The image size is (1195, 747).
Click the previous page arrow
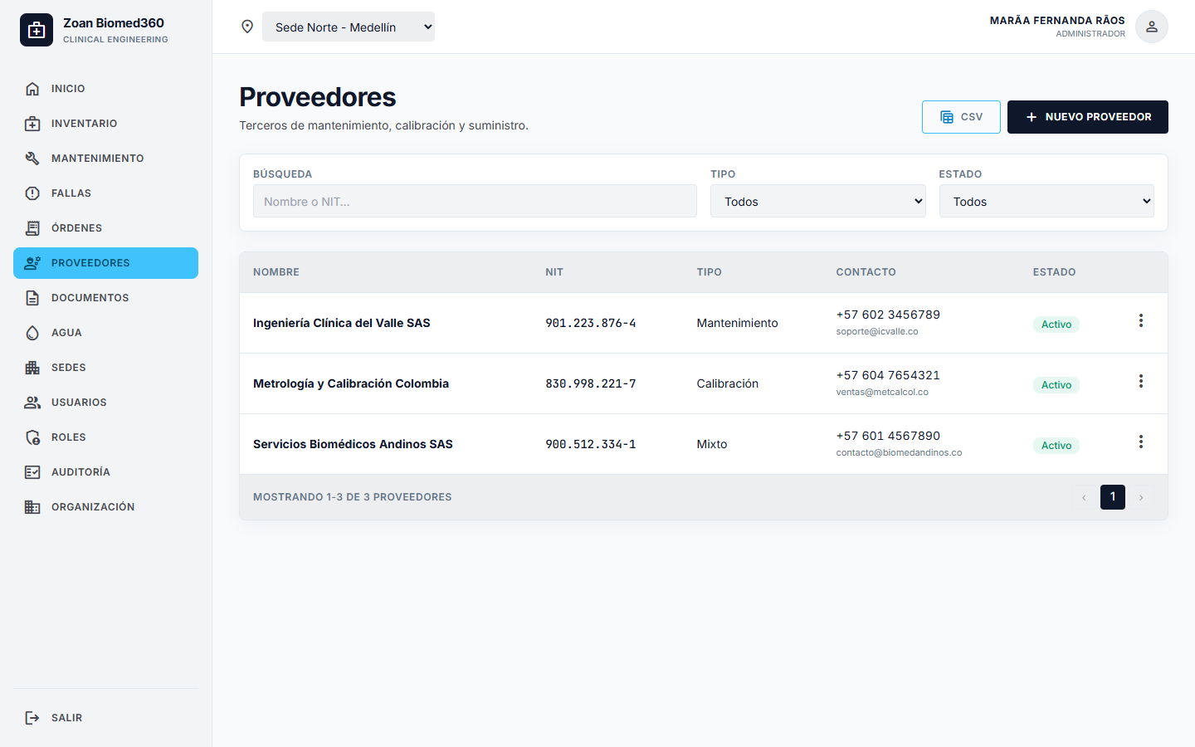[1084, 497]
